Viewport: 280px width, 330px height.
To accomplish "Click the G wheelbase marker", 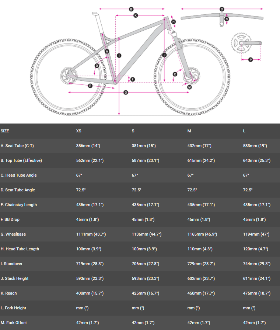I will tap(126, 92).
